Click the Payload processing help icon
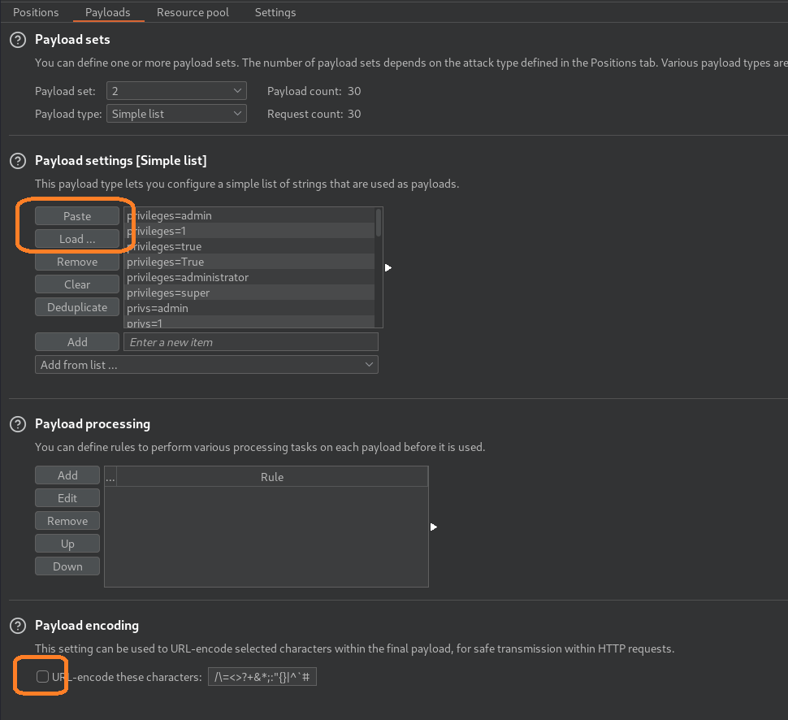Image resolution: width=788 pixels, height=720 pixels. [x=17, y=423]
